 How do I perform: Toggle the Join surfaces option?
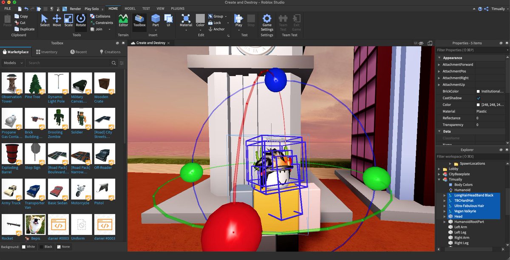point(97,29)
